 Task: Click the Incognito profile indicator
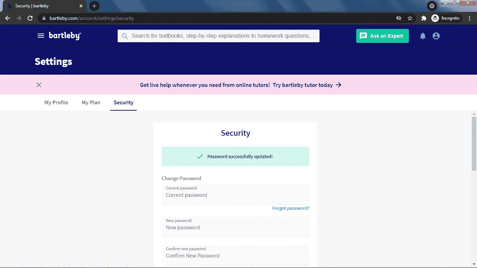446,18
